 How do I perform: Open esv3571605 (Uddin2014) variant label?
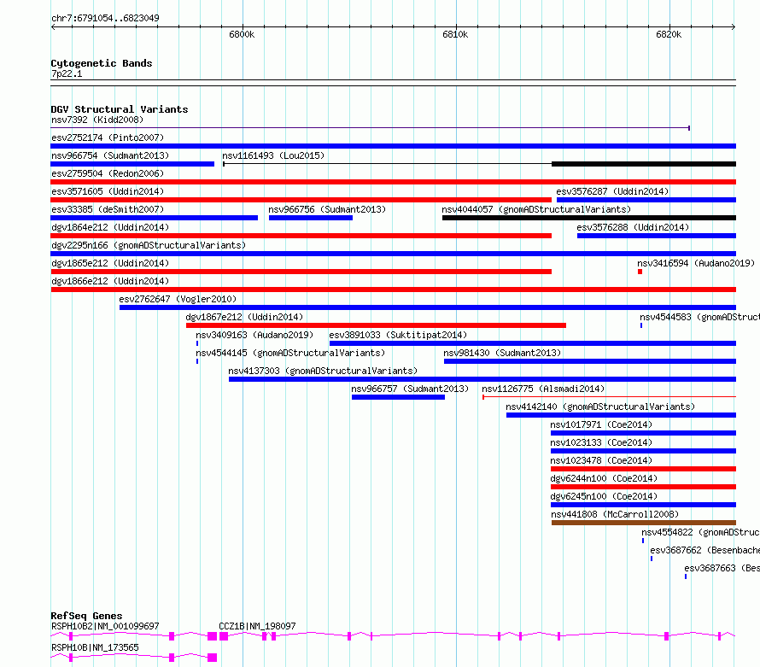[x=108, y=191]
